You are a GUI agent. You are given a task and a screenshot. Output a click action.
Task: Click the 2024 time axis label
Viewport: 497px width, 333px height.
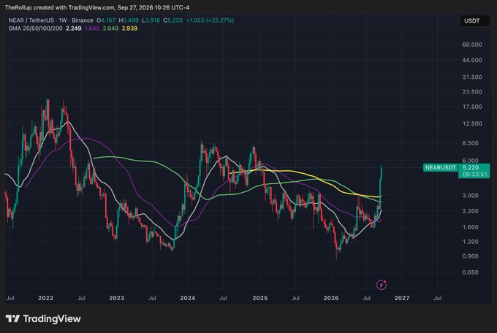(x=188, y=298)
